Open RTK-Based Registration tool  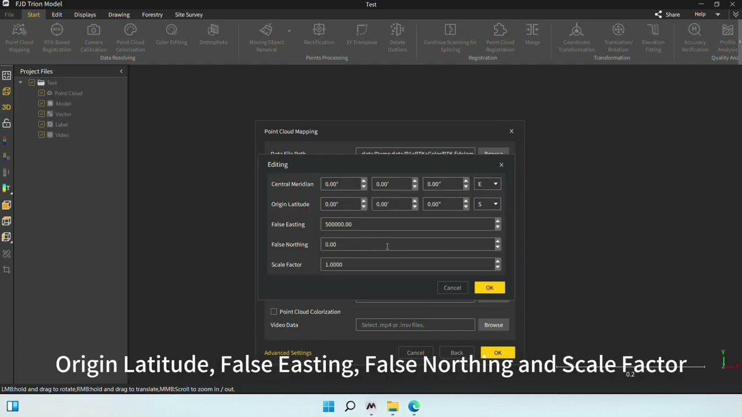click(x=57, y=30)
